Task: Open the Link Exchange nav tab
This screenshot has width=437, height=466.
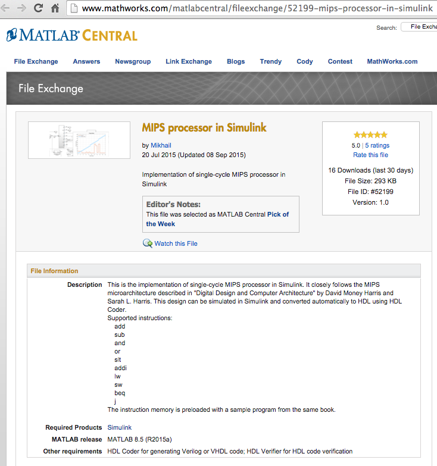Action: coord(189,61)
